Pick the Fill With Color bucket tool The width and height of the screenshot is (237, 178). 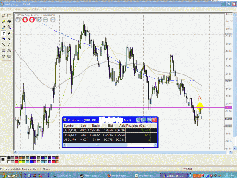(x=9, y=22)
